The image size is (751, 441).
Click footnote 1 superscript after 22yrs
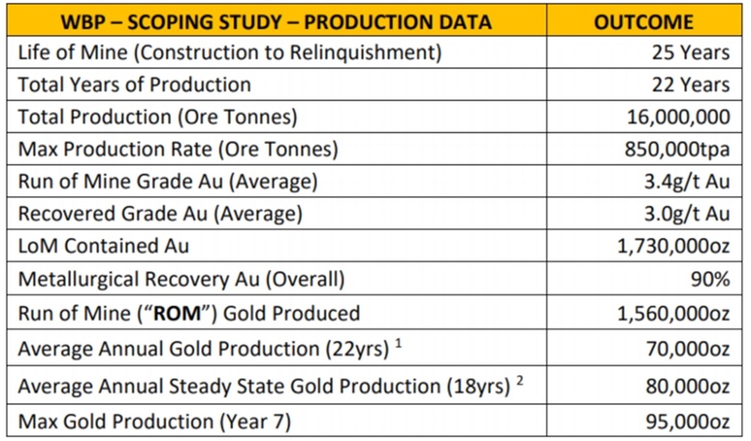[398, 343]
